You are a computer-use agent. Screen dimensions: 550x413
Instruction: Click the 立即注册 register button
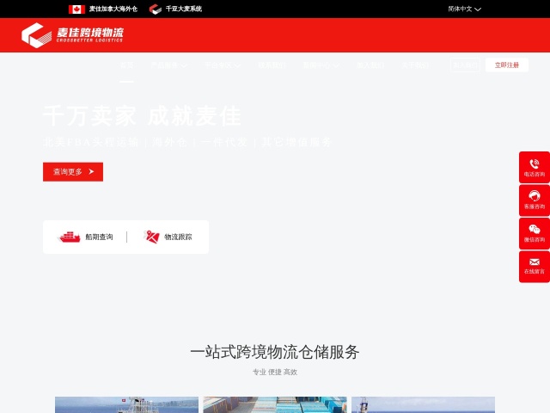coord(507,65)
